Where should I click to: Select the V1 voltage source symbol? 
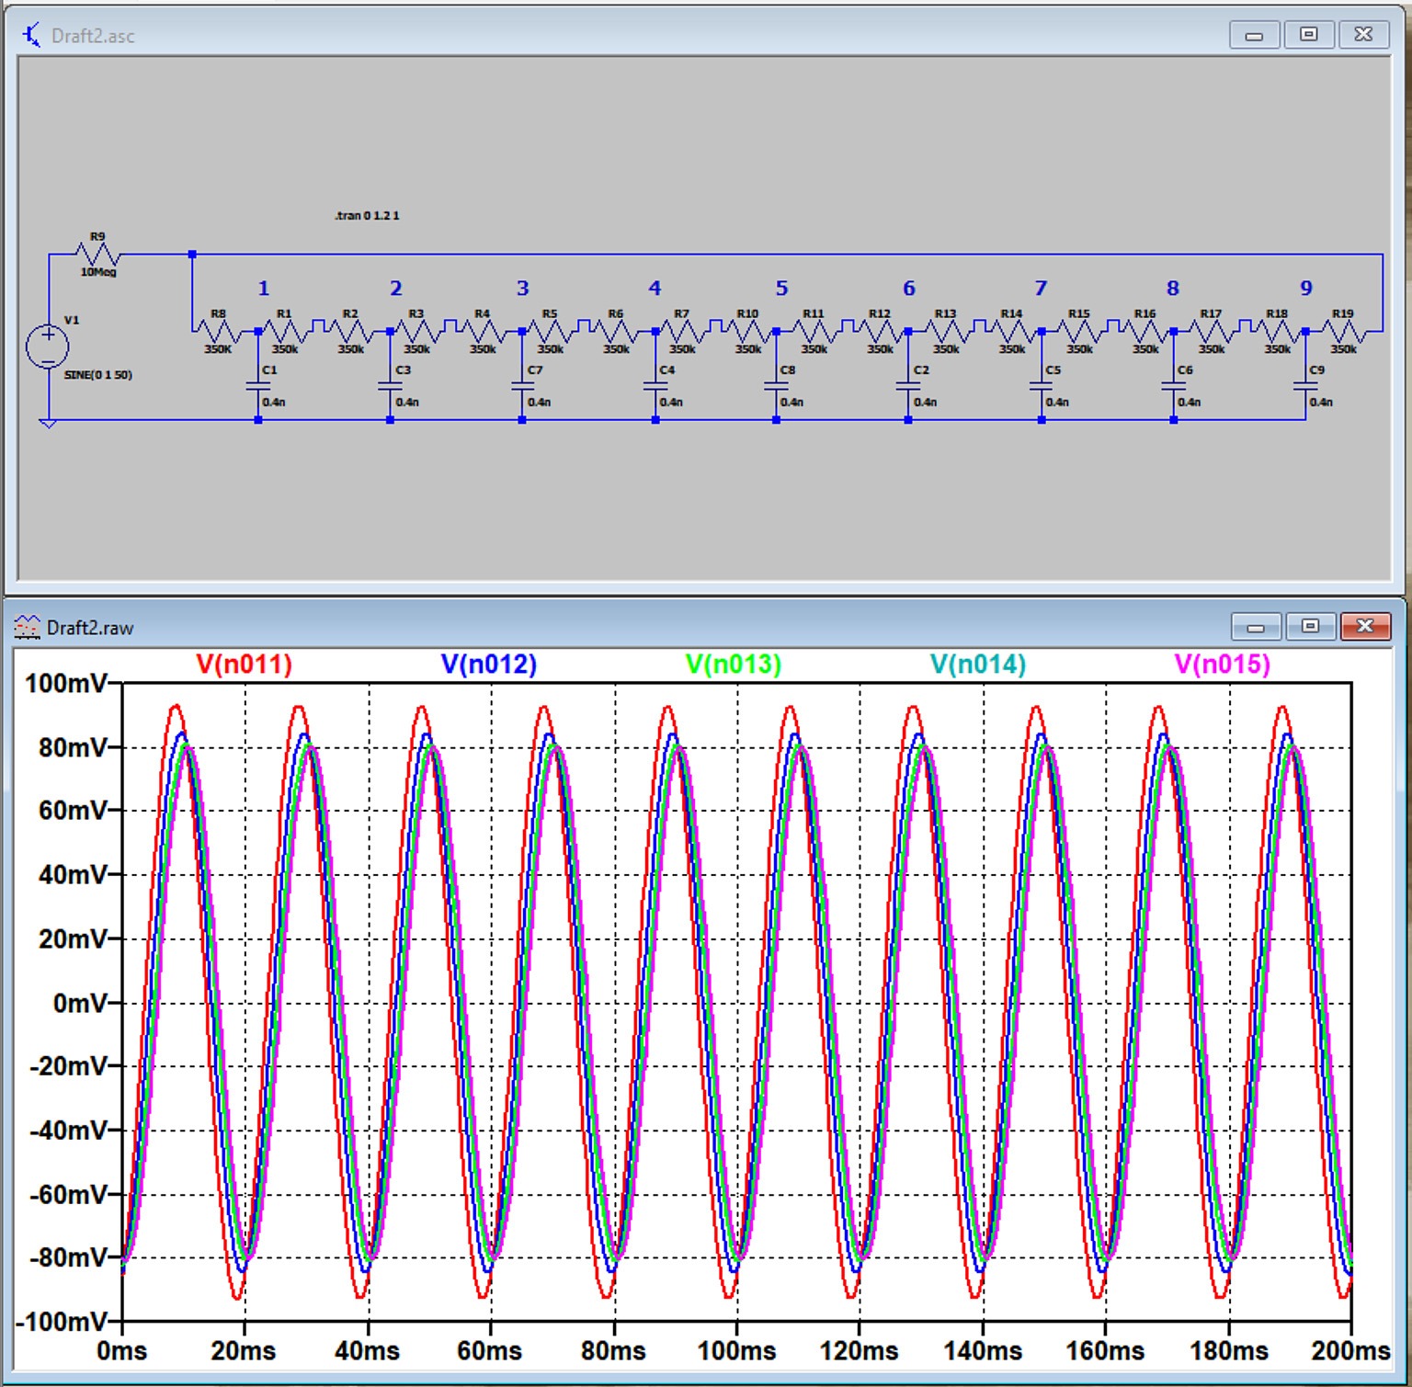coord(48,347)
